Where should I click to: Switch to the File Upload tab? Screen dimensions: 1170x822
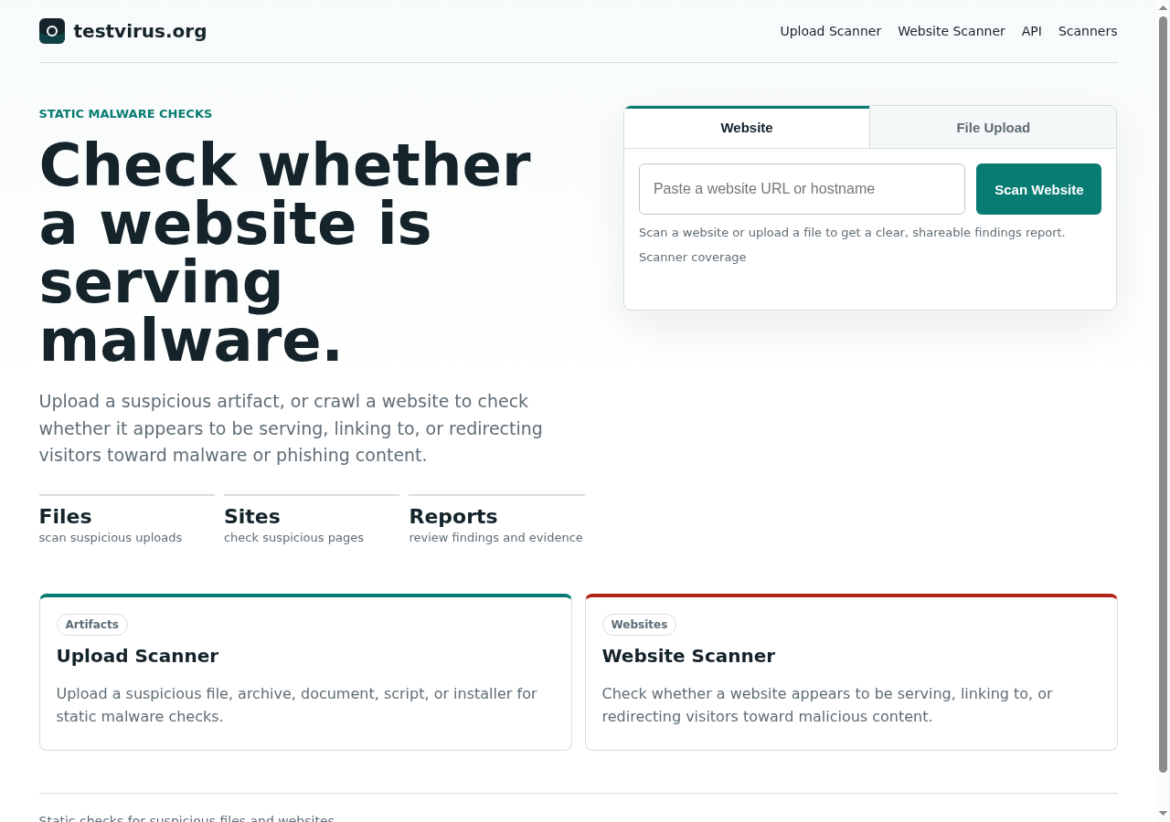(x=993, y=128)
